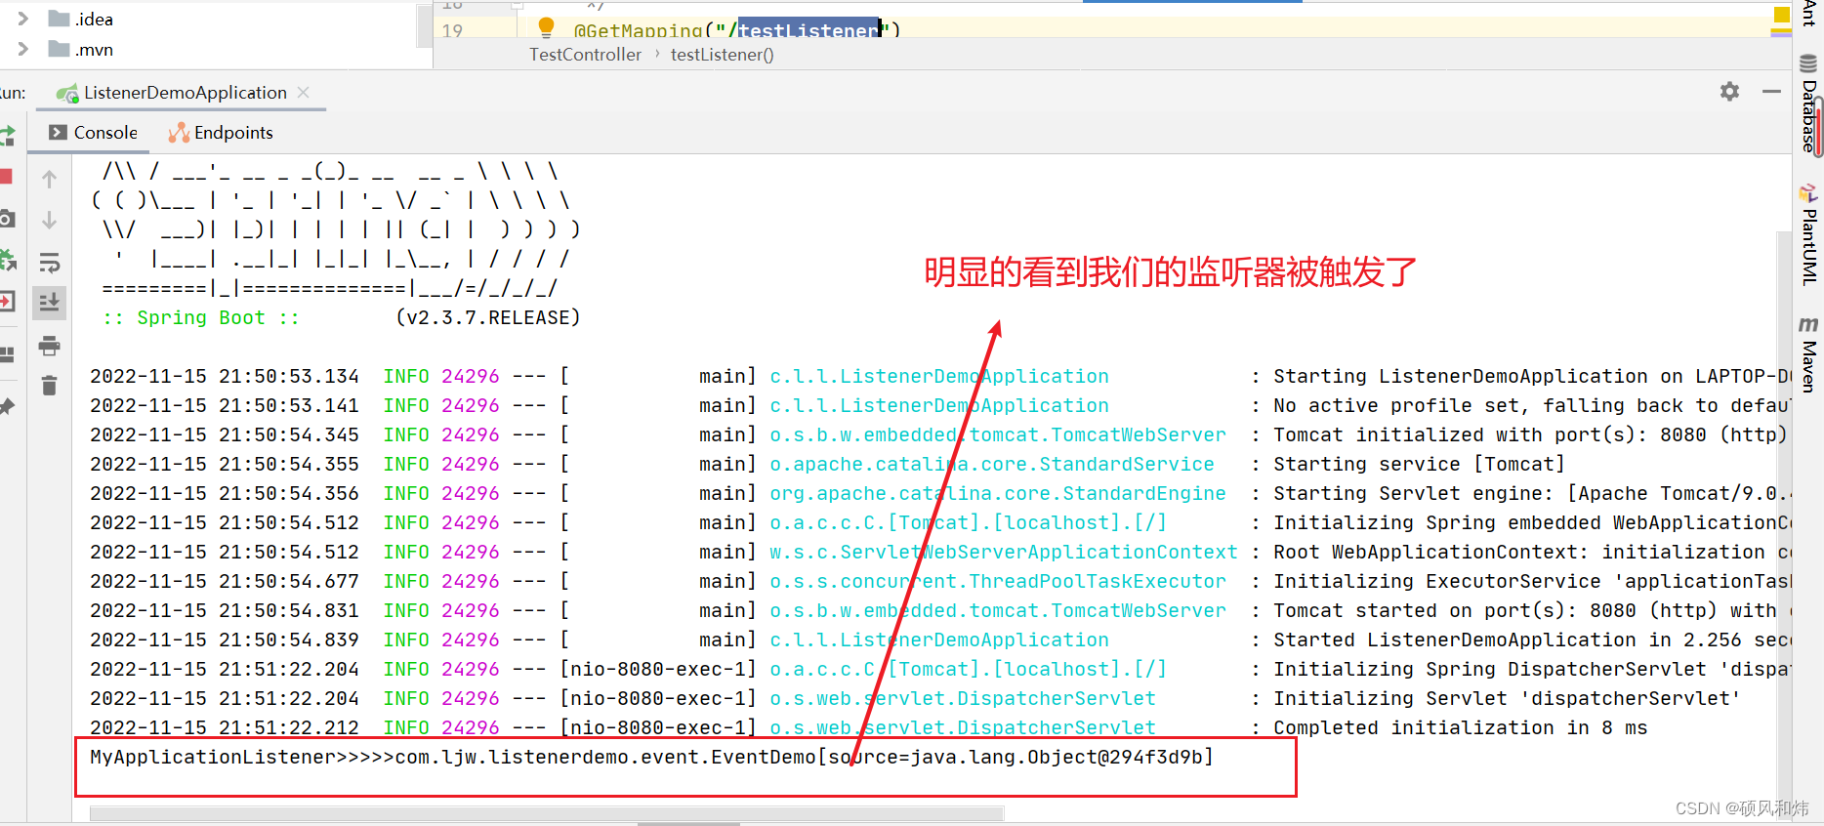
Task: Click the update running application icon
Action: point(8,260)
